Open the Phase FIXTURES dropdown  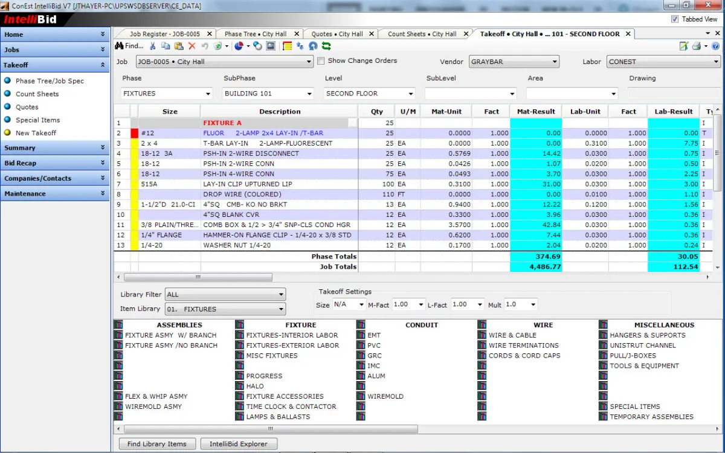click(x=166, y=94)
